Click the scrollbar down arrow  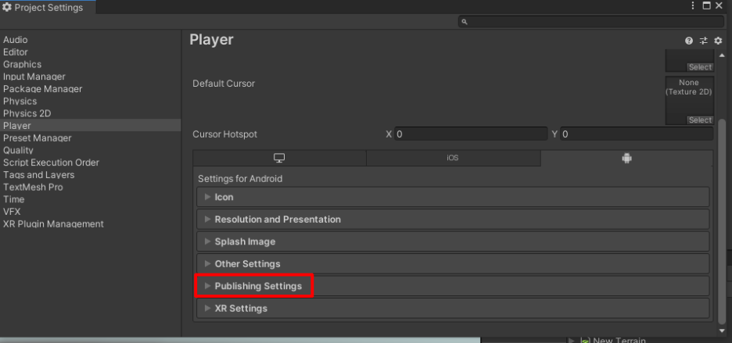pos(722,330)
